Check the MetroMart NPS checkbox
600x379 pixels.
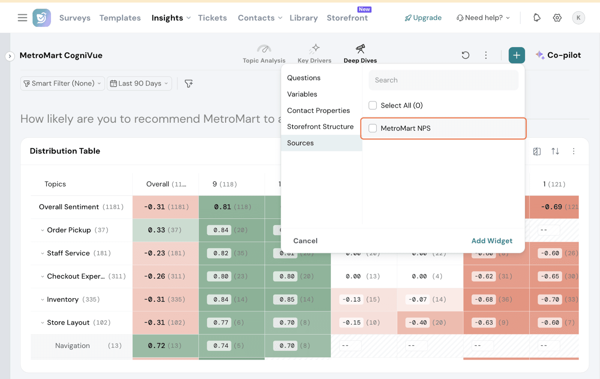(372, 128)
